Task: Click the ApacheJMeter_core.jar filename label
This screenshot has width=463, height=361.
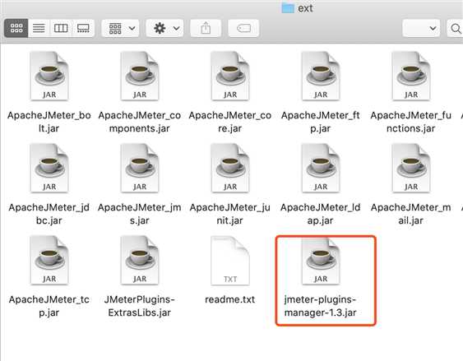Action: tap(230, 122)
